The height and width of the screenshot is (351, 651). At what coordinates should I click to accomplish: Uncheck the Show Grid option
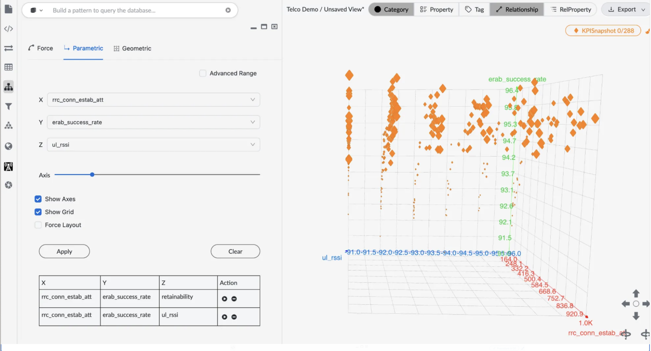[x=38, y=212]
